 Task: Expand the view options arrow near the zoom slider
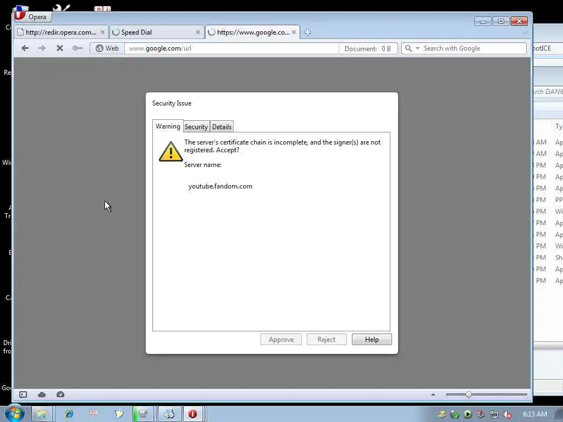[433, 395]
